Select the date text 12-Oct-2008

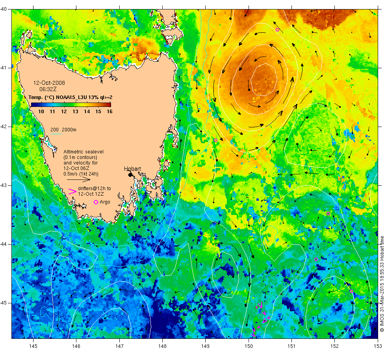coord(49,83)
